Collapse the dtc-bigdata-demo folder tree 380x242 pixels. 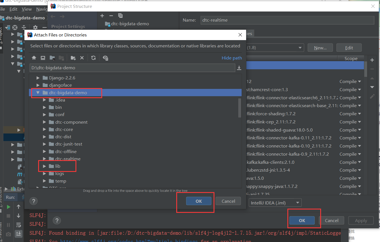coord(38,93)
